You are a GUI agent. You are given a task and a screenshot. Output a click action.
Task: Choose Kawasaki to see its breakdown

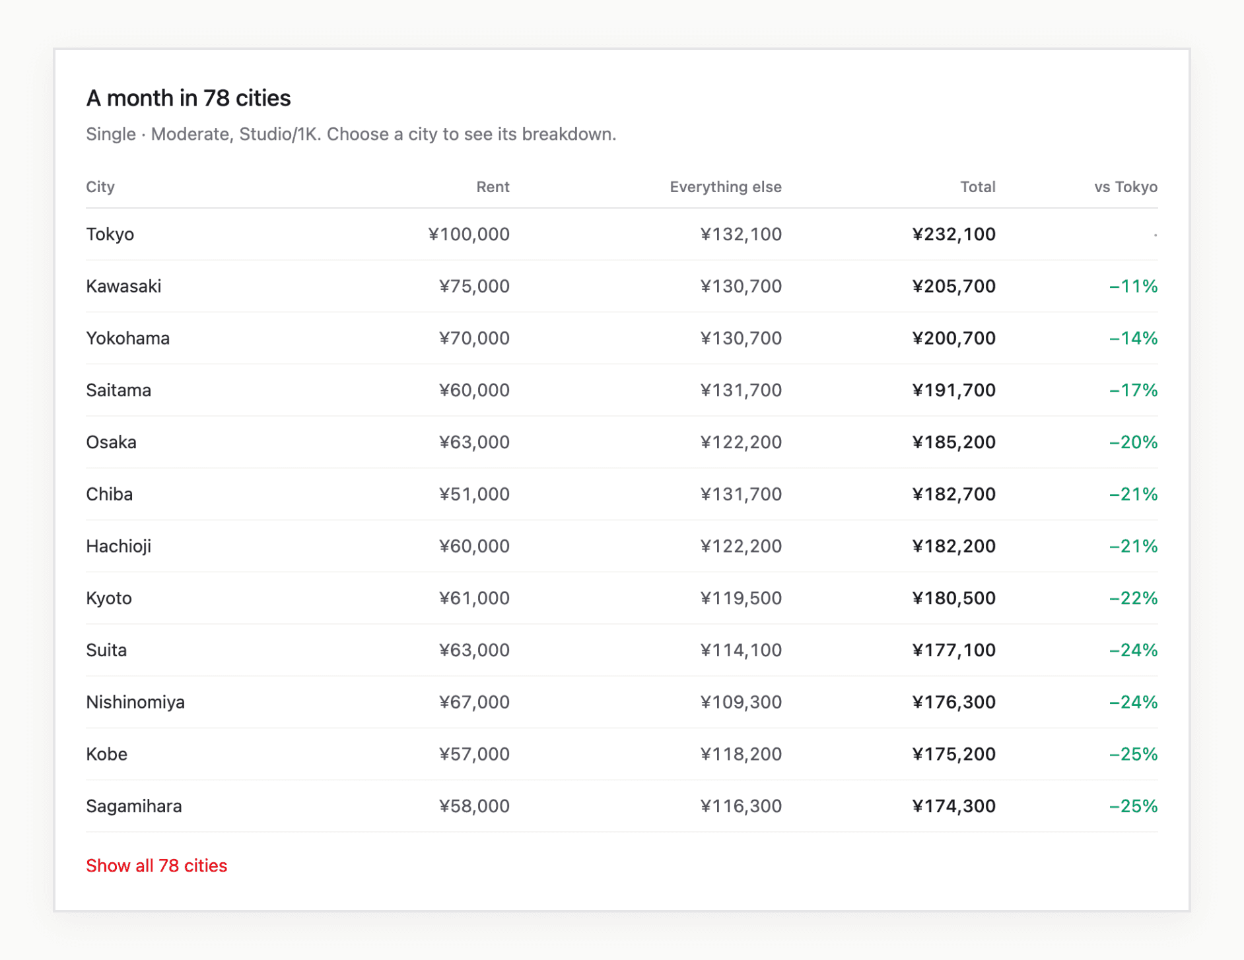point(621,287)
